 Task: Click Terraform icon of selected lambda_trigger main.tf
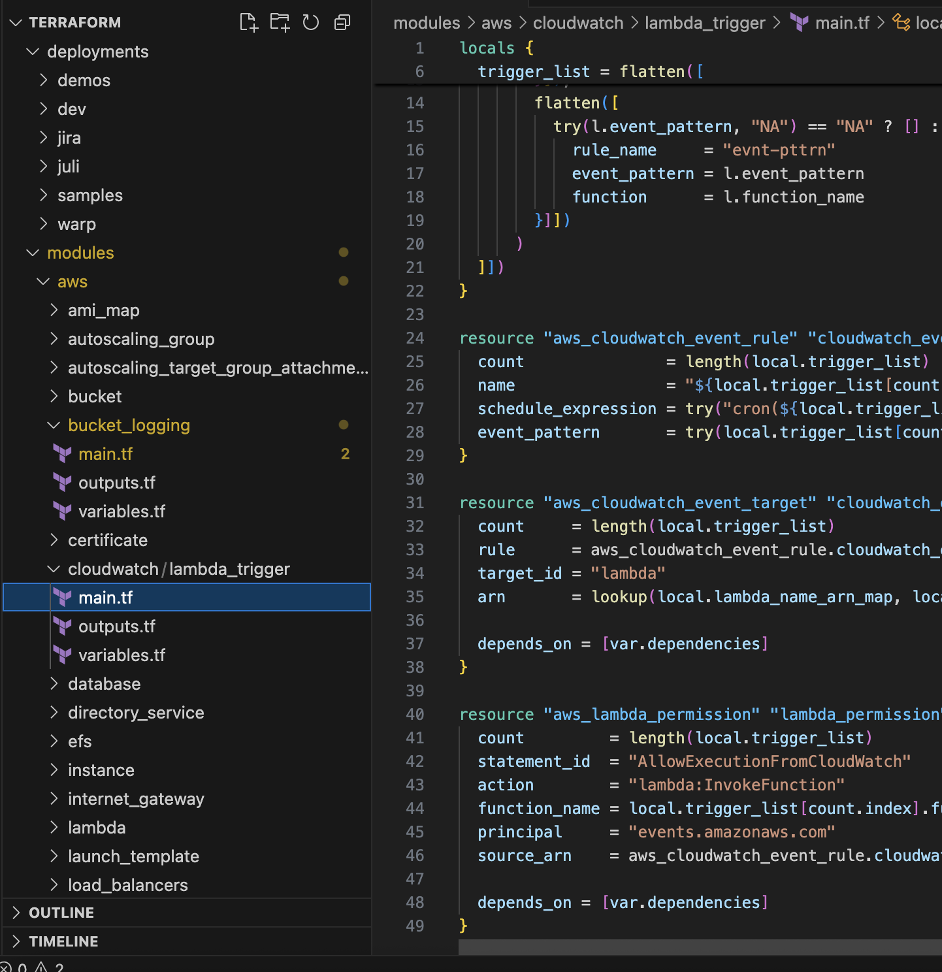(62, 598)
